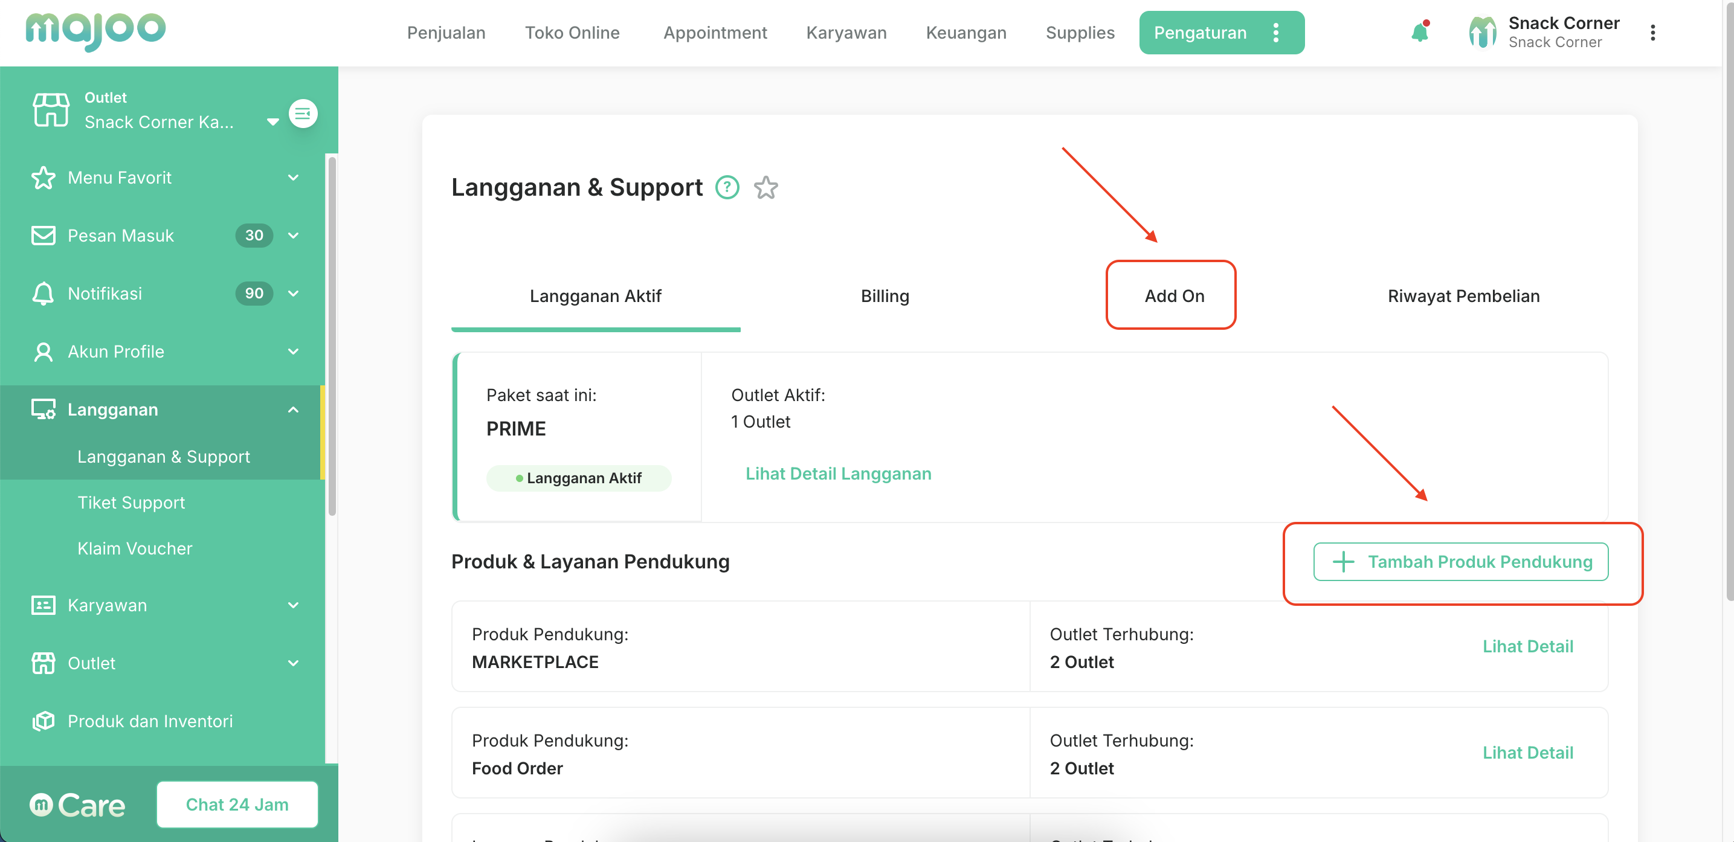Click the PRIME package name

(515, 429)
